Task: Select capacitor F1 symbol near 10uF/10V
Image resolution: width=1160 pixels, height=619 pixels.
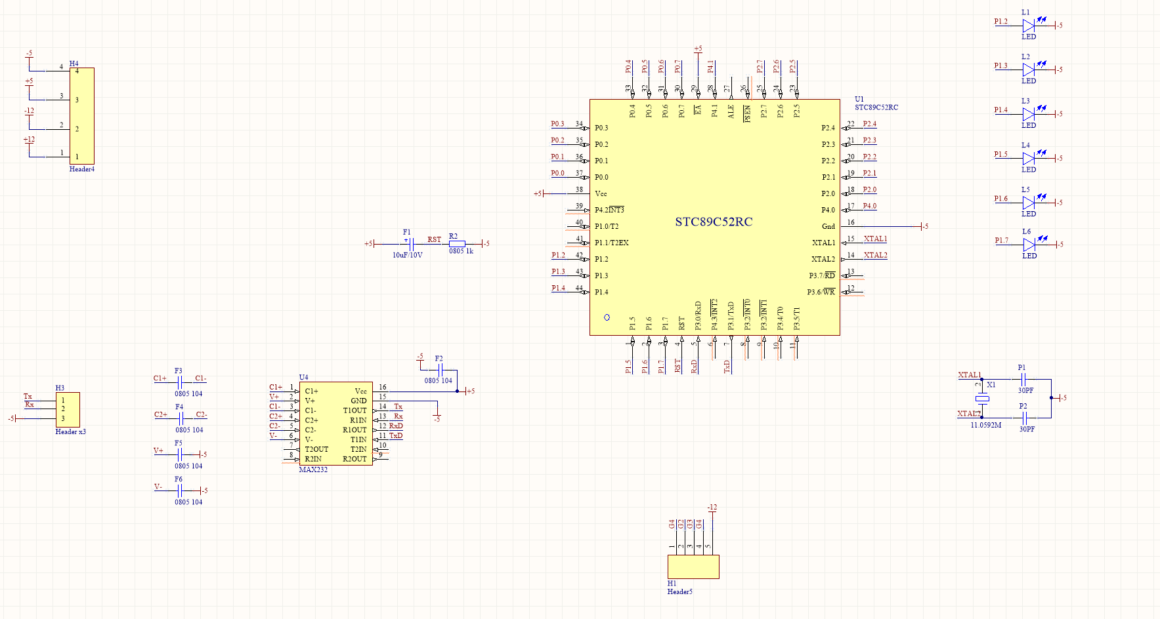Action: [x=412, y=244]
